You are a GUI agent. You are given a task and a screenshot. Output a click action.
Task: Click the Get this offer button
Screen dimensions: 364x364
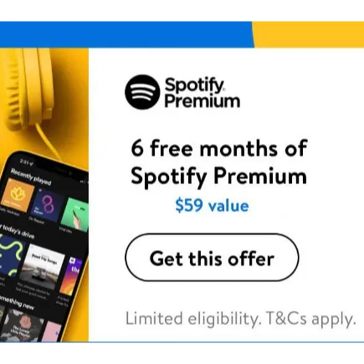212,258
